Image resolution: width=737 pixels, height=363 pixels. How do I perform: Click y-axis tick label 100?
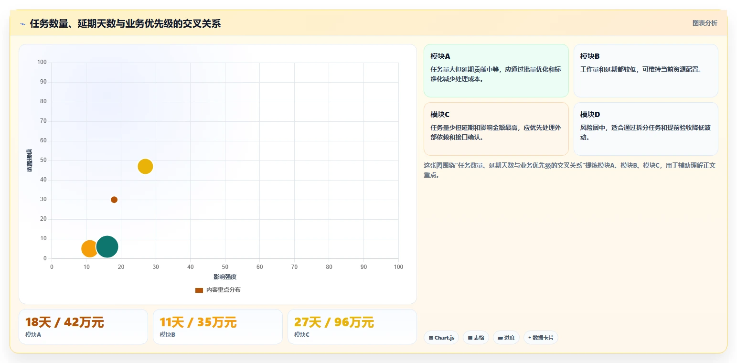(x=42, y=62)
